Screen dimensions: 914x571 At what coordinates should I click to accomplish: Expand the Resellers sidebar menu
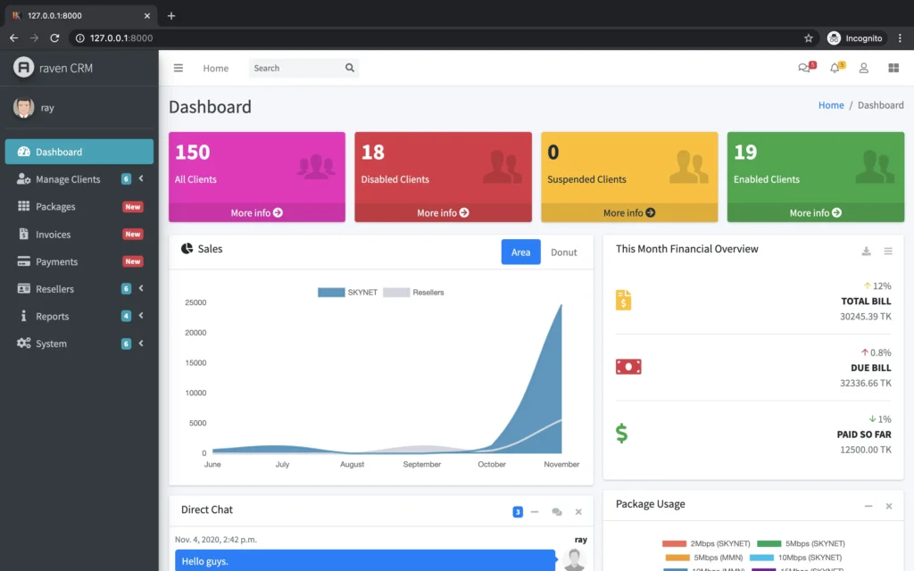click(79, 288)
